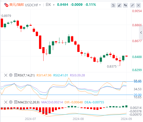Click the USD/CHF flag add-favorite icon
Screen dimensions: 143x122
[x=6, y=5]
